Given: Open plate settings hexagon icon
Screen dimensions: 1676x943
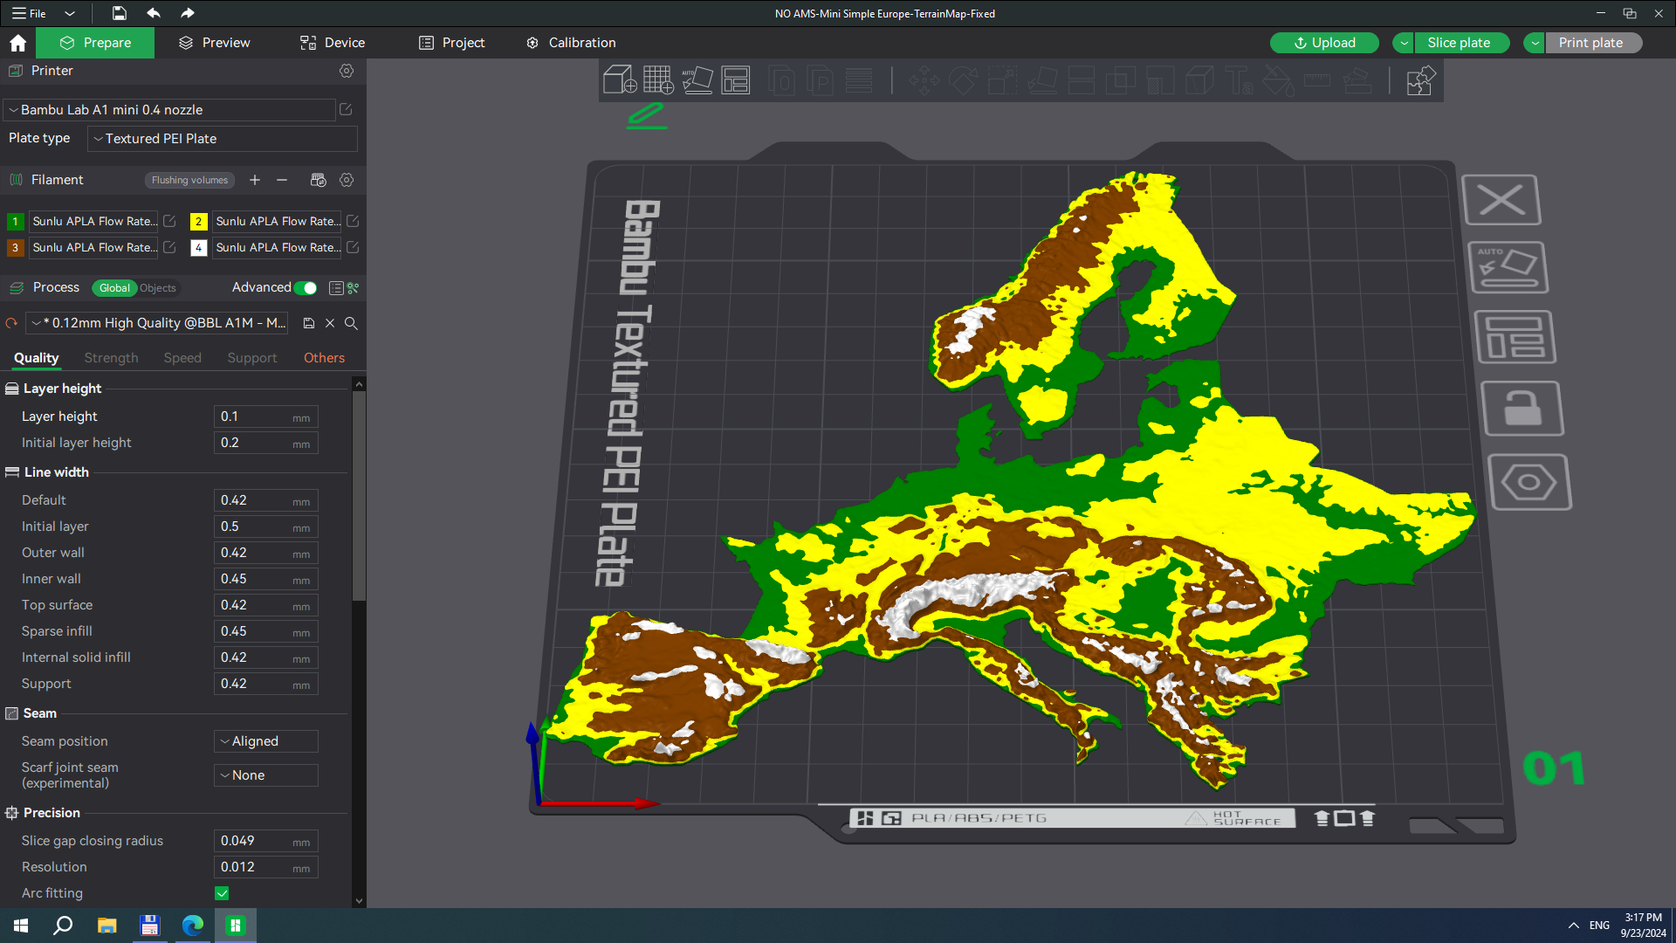Looking at the screenshot, I should 1529,482.
